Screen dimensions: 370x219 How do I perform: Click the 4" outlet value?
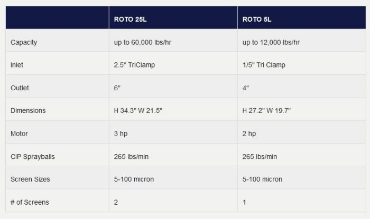246,88
